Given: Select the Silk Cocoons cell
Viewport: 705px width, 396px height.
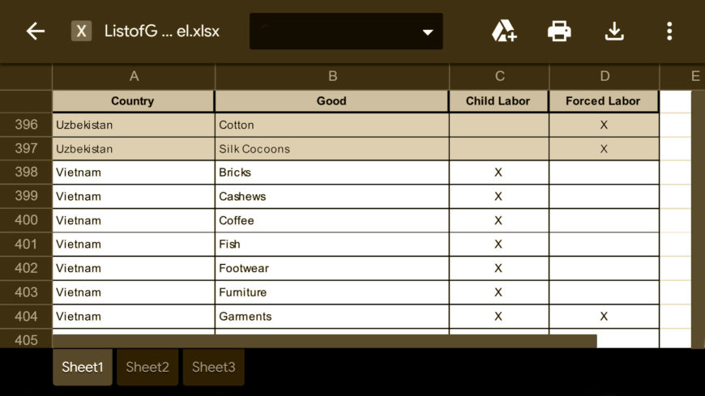Looking at the screenshot, I should [x=332, y=149].
